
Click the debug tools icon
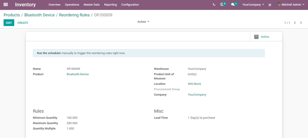point(270,5)
